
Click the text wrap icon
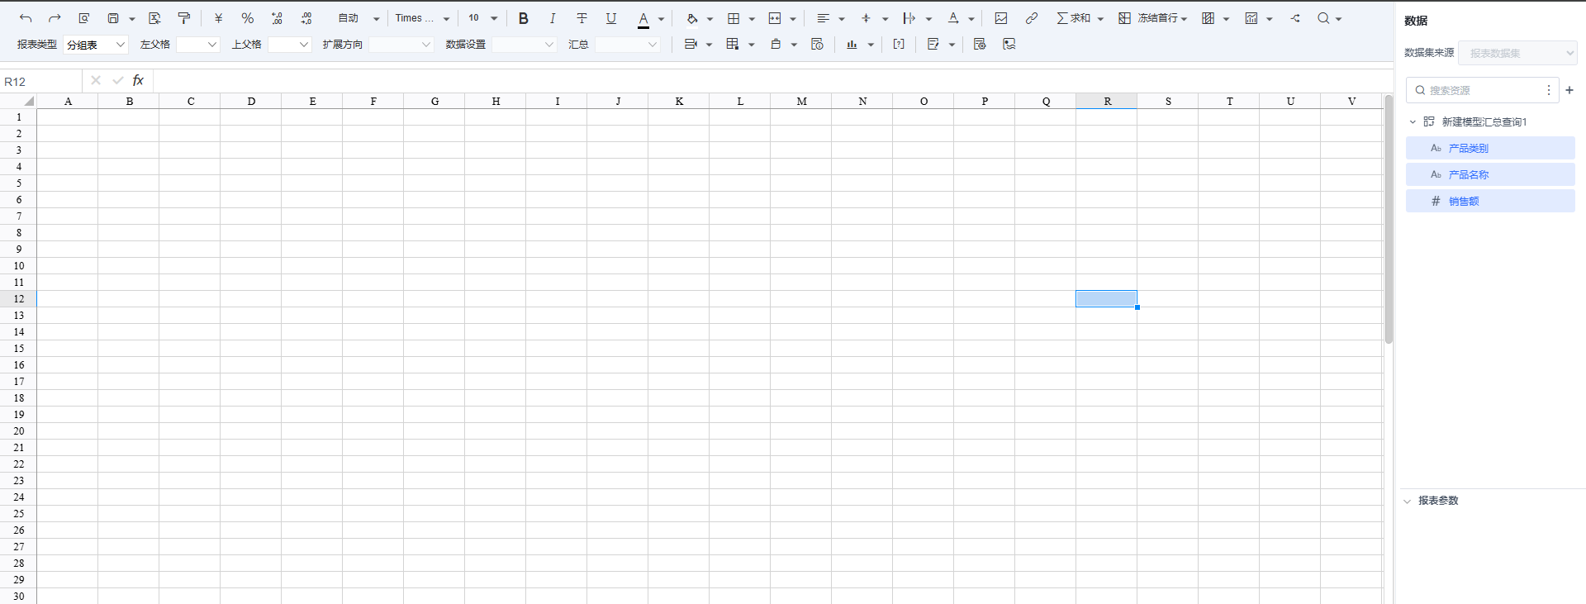[909, 18]
